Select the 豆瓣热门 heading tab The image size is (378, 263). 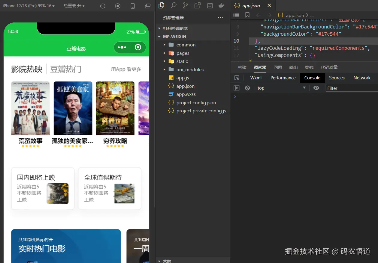(66, 69)
